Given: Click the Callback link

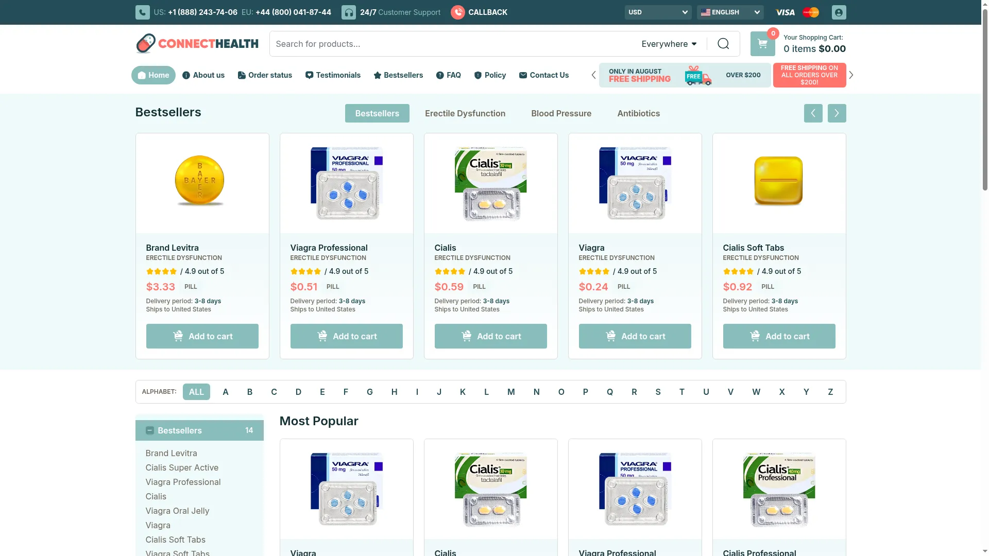Looking at the screenshot, I should 488,12.
